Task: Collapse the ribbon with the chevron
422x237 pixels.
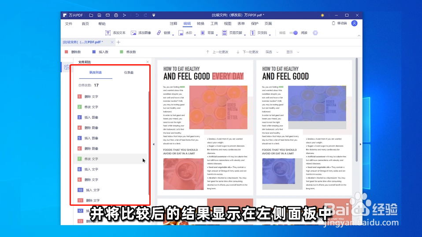Action: pyautogui.click(x=359, y=36)
